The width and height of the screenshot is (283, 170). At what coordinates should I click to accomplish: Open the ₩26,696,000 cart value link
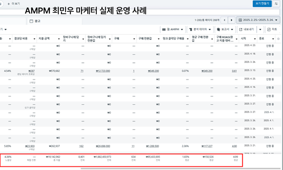click(x=103, y=146)
